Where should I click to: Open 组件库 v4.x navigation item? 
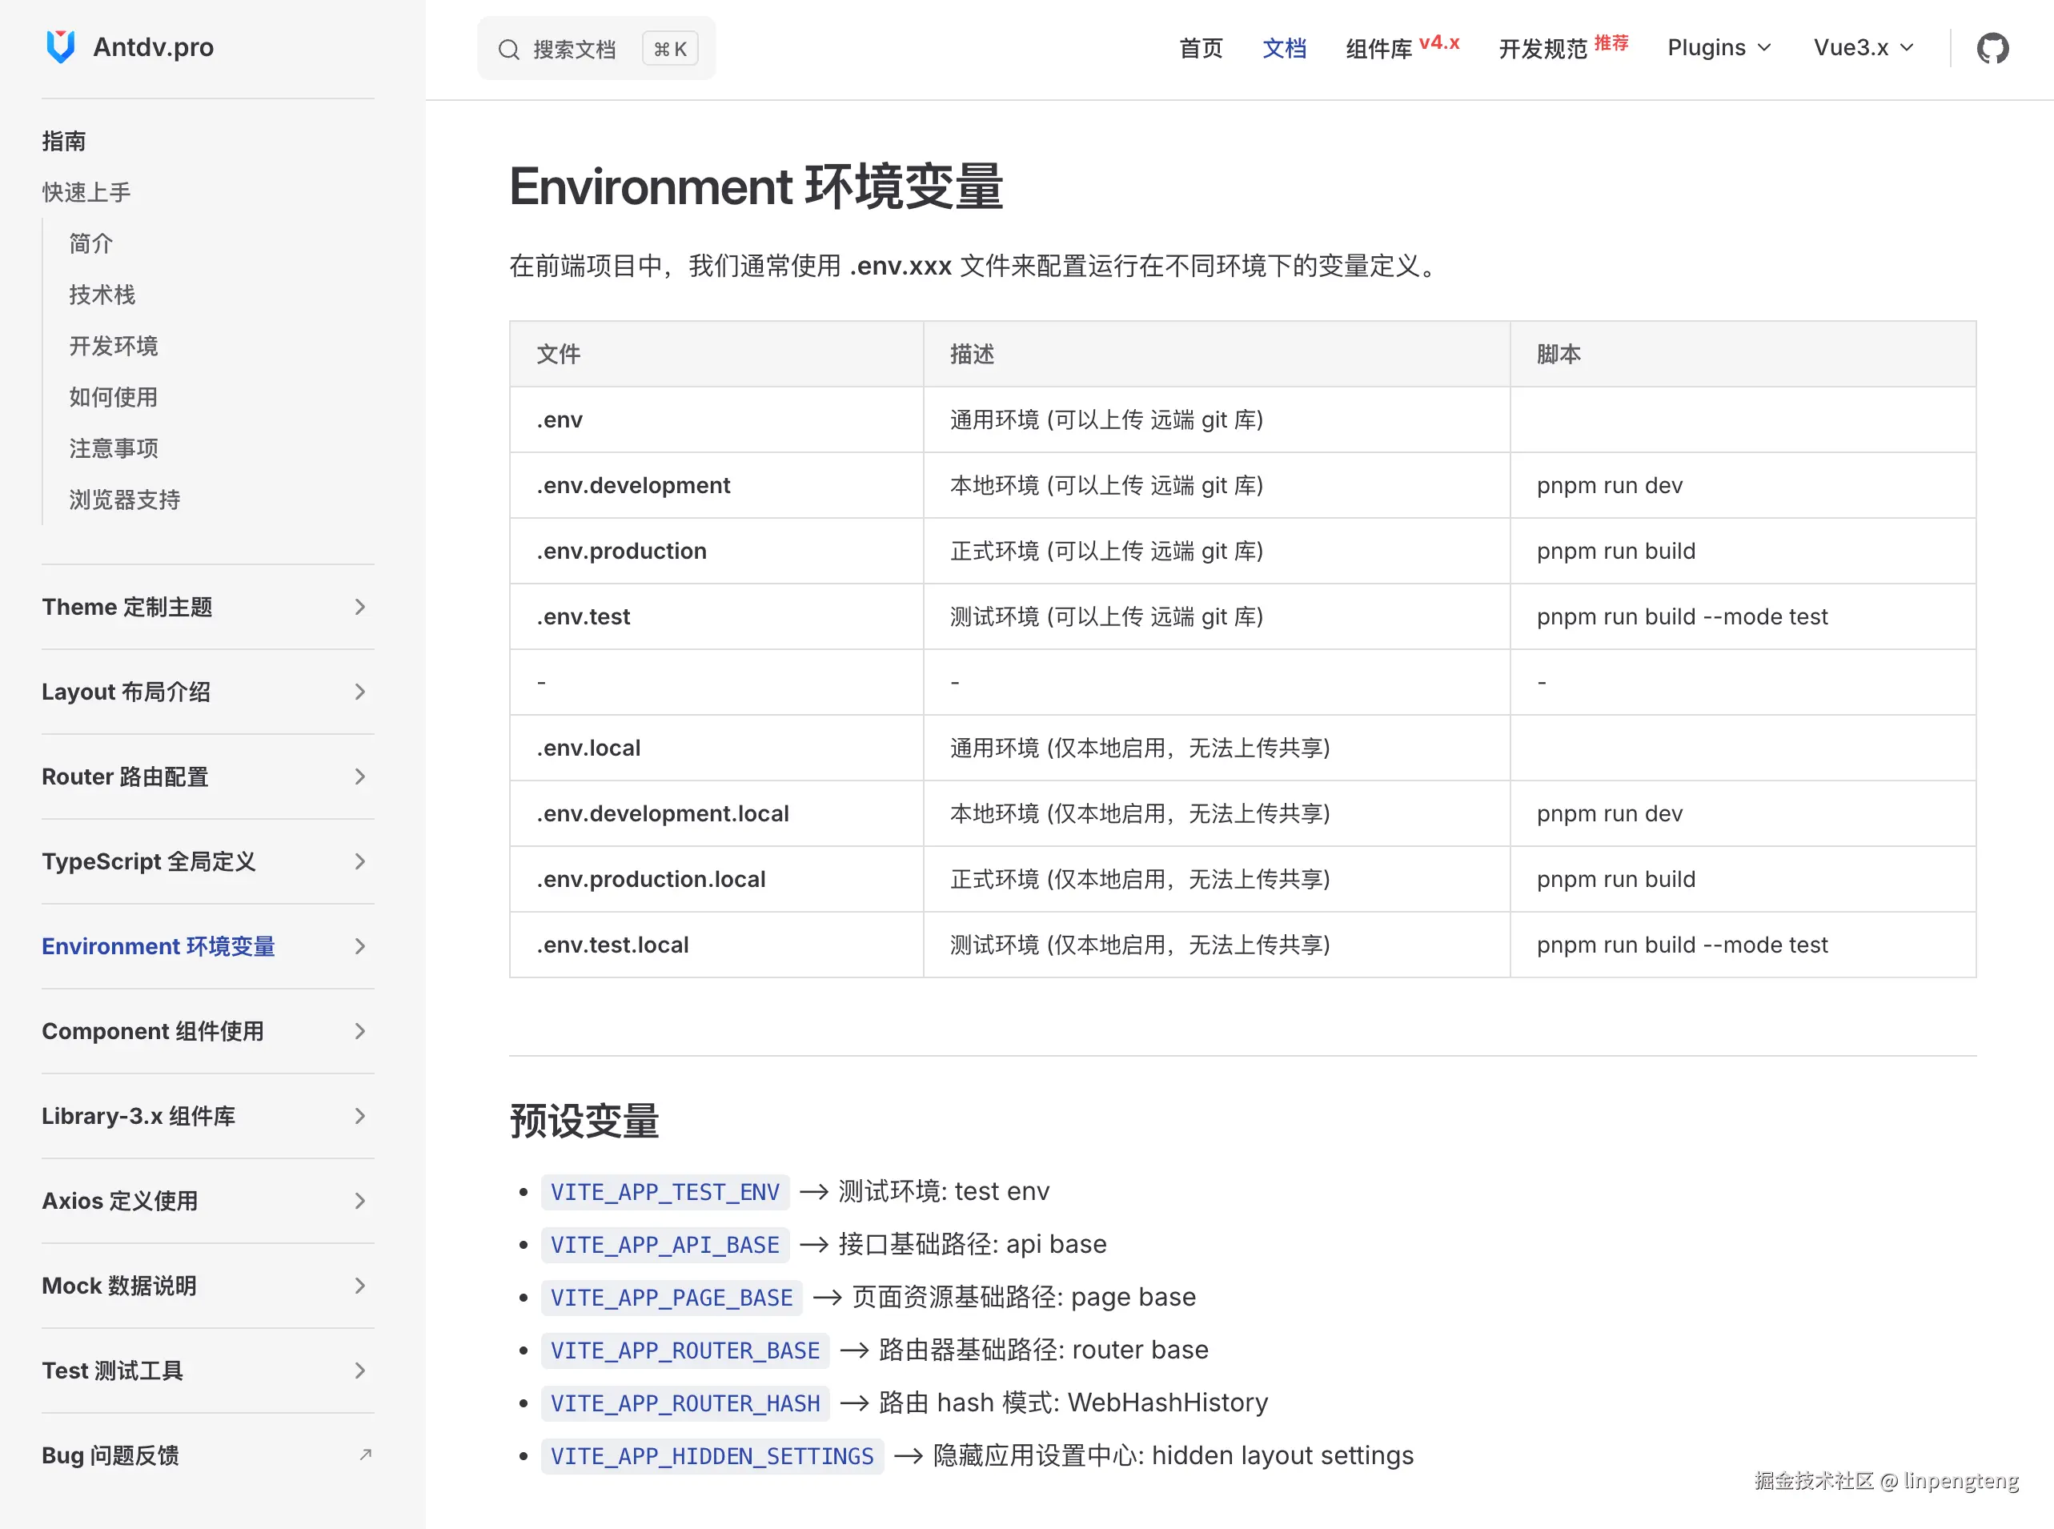[x=1378, y=48]
